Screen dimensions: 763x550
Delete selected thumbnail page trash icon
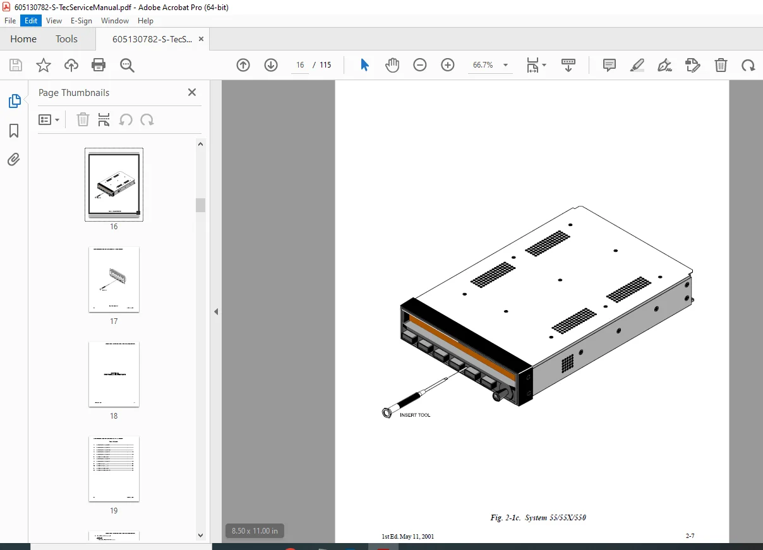[x=83, y=119]
